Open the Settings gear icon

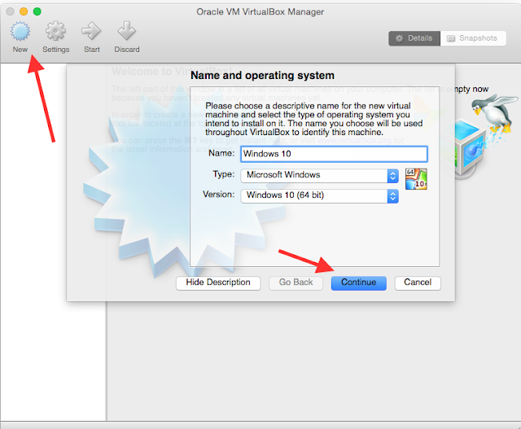pos(55,31)
